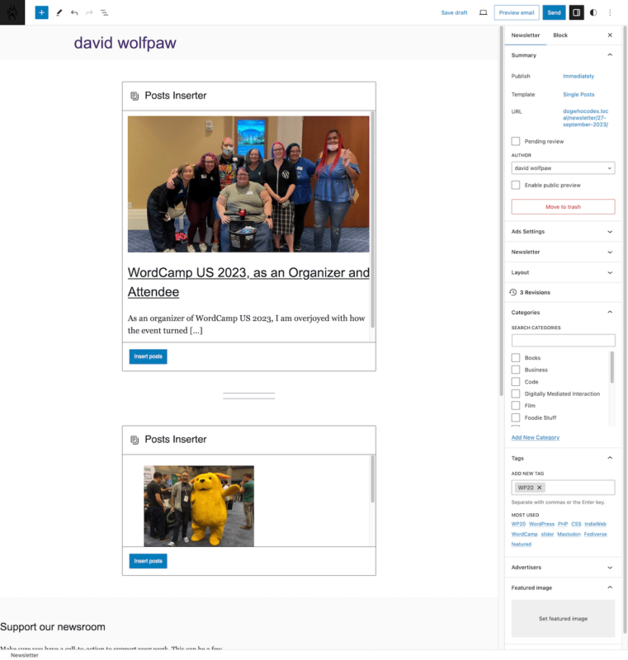The height and width of the screenshot is (660, 628).
Task: Click Add New Category link
Action: [535, 437]
